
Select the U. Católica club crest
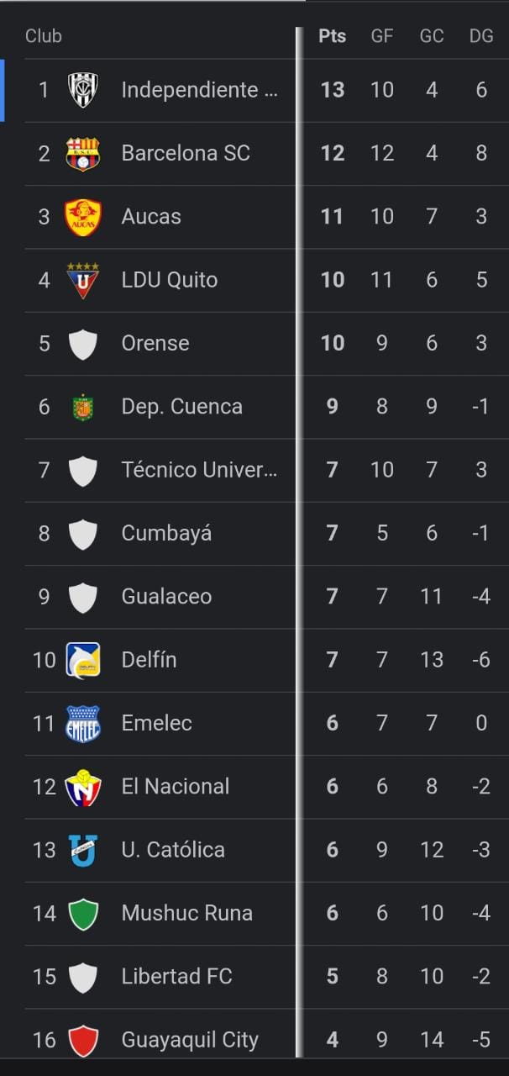click(x=82, y=849)
